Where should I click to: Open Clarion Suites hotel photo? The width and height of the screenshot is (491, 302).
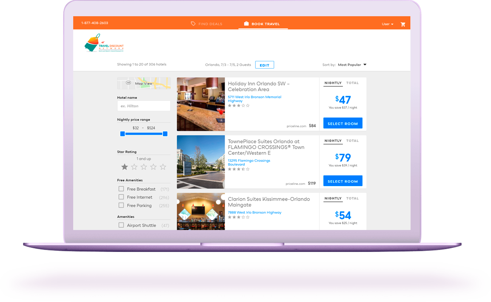[201, 211]
